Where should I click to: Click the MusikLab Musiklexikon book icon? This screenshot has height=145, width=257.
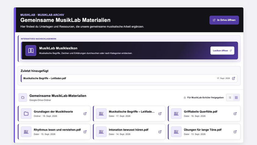point(31,50)
